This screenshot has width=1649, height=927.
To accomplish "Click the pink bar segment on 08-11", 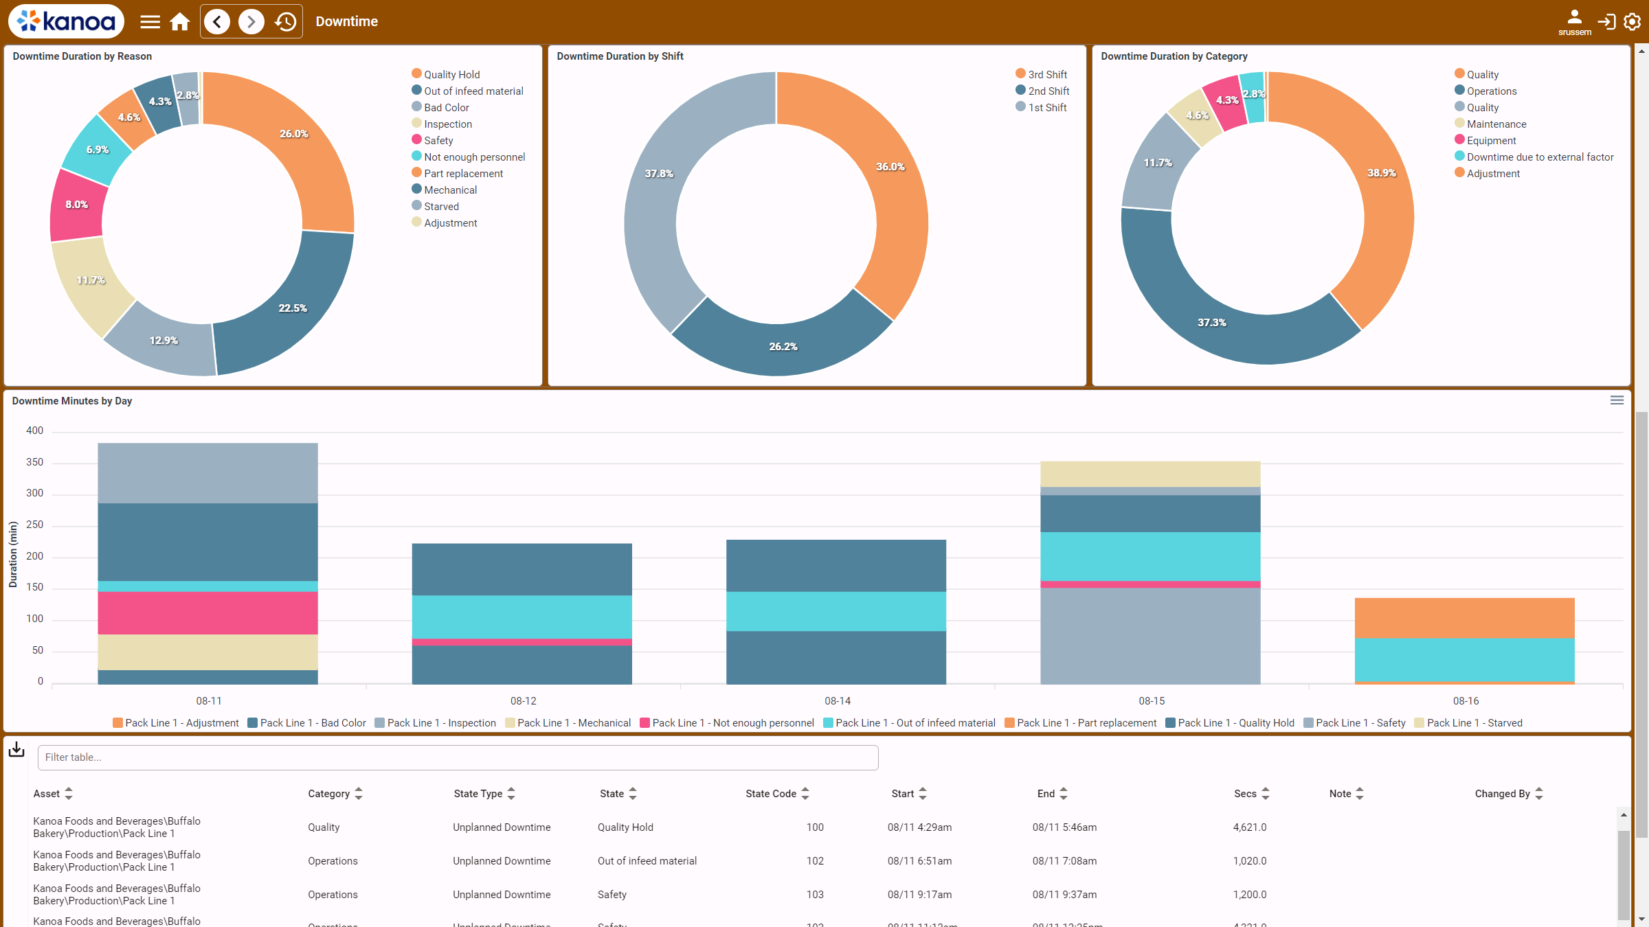I will pyautogui.click(x=207, y=613).
